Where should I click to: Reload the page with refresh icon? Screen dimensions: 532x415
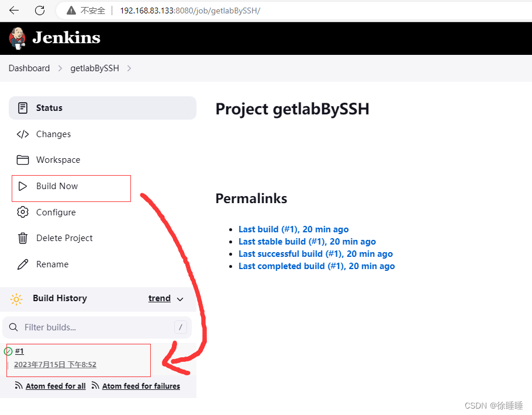click(x=40, y=11)
